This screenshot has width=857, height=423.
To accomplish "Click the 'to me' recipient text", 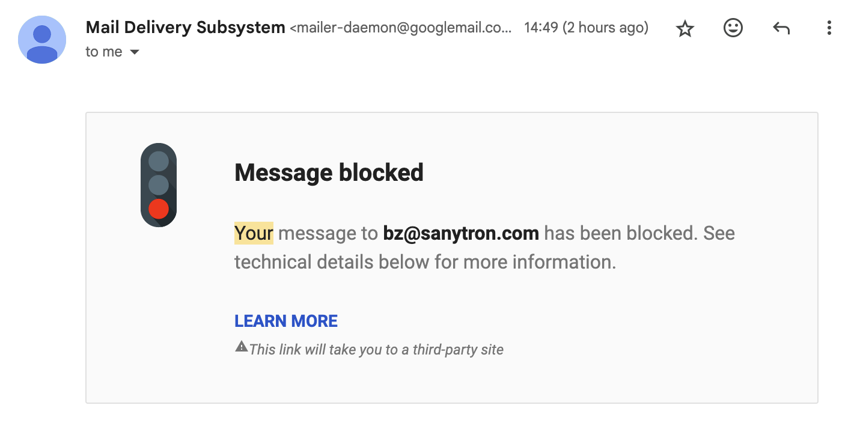I will (x=103, y=52).
